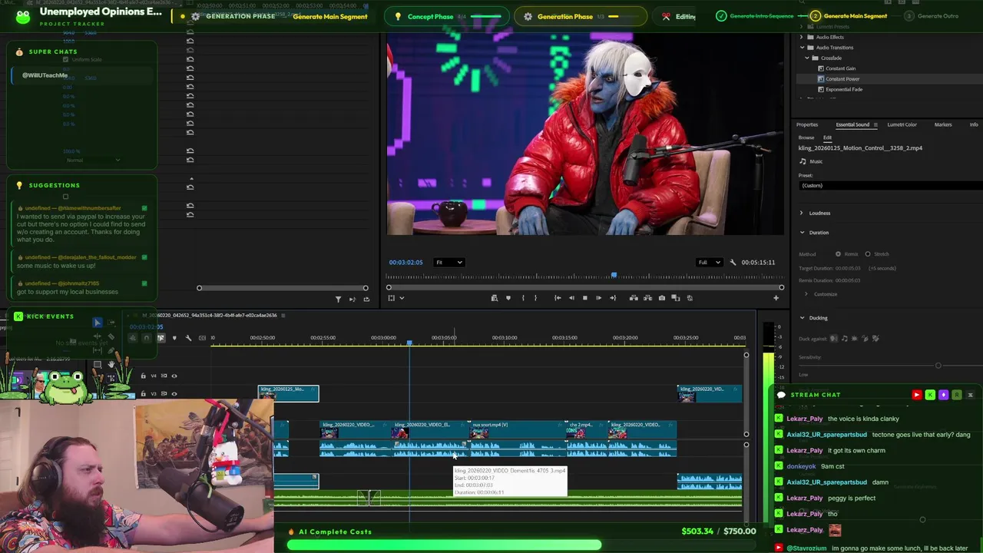
Task: Select the Track Select Forward tool
Action: [111, 323]
